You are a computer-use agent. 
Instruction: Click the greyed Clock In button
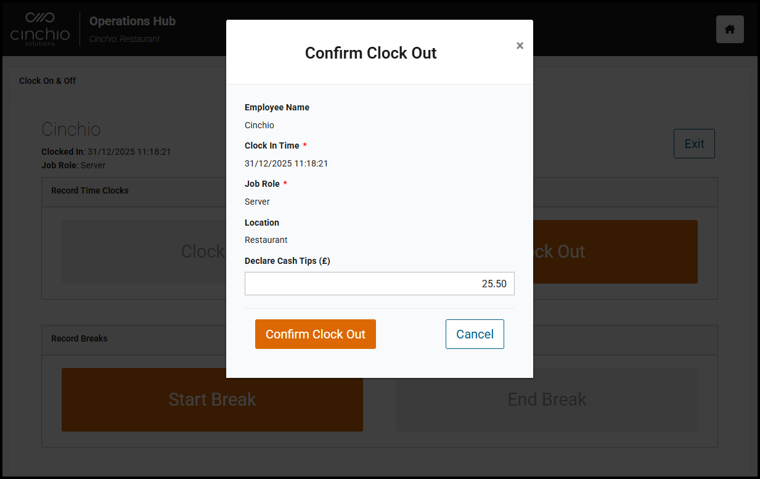pyautogui.click(x=143, y=252)
